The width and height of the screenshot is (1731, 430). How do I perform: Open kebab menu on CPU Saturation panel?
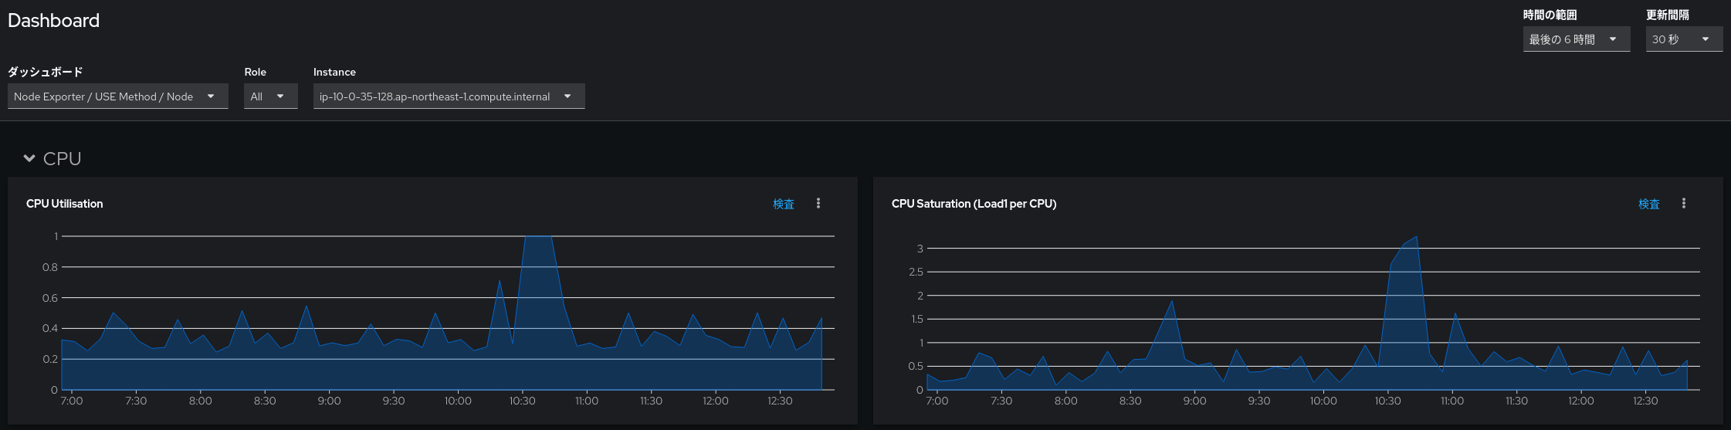click(x=1684, y=204)
